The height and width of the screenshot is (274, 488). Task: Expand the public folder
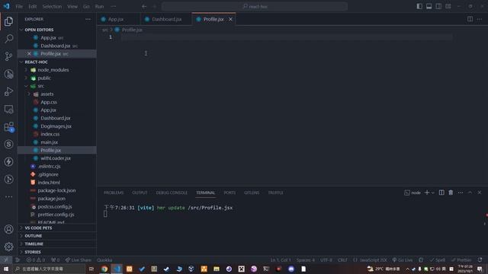click(26, 78)
